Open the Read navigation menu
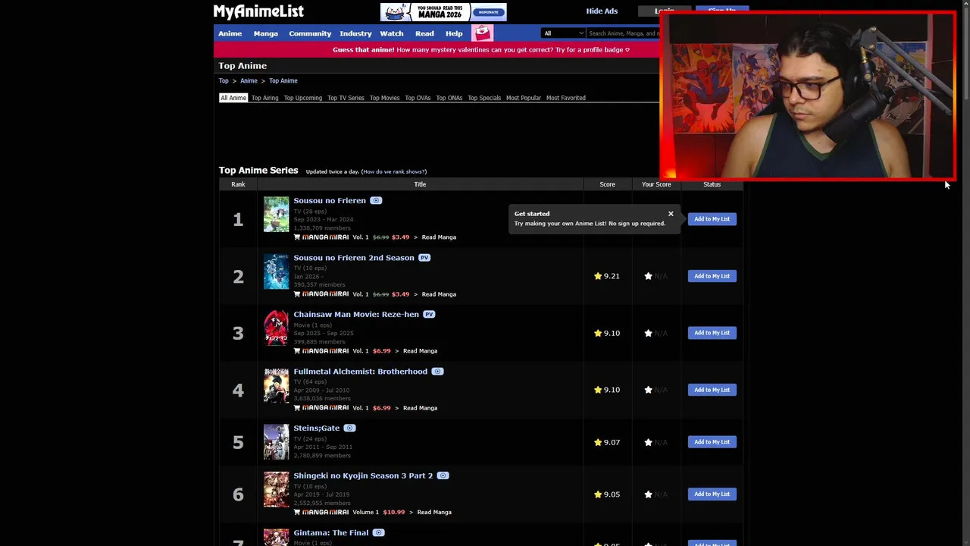This screenshot has width=970, height=546. click(424, 33)
